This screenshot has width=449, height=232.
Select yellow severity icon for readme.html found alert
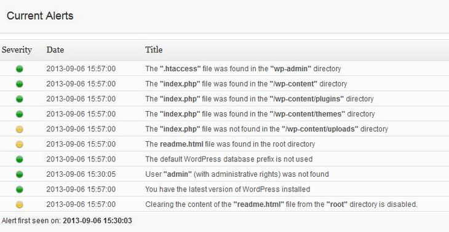click(20, 144)
